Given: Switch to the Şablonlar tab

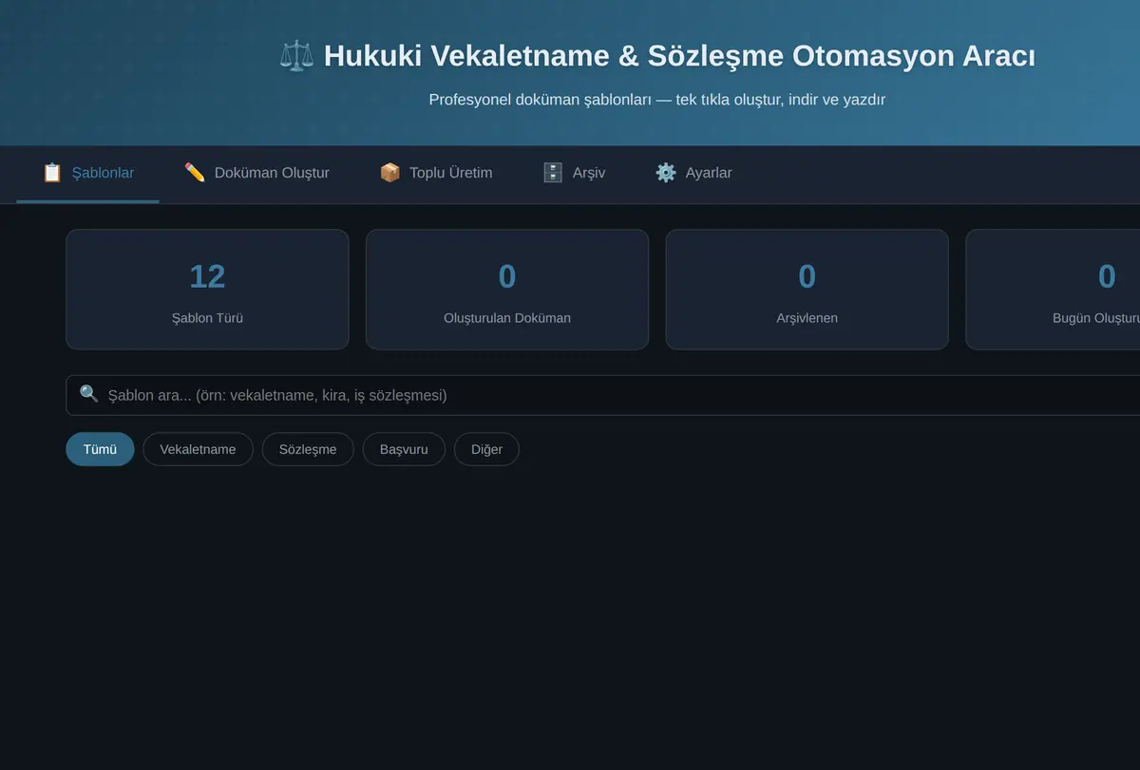Looking at the screenshot, I should pyautogui.click(x=87, y=174).
